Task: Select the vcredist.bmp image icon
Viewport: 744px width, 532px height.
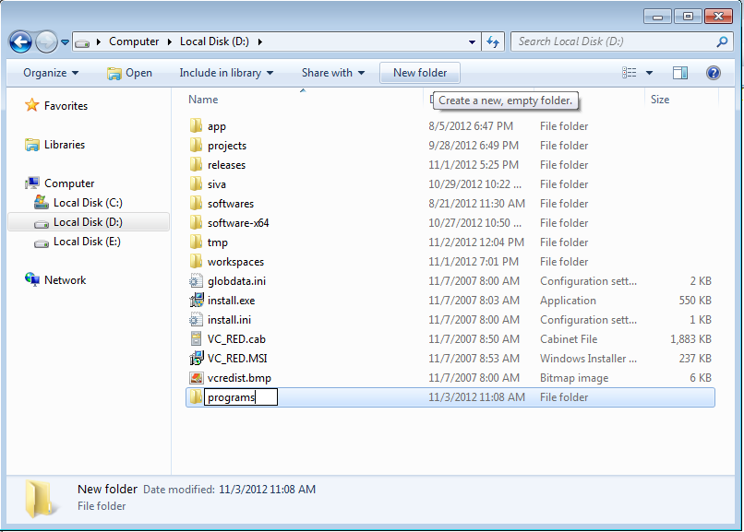Action: [x=196, y=378]
